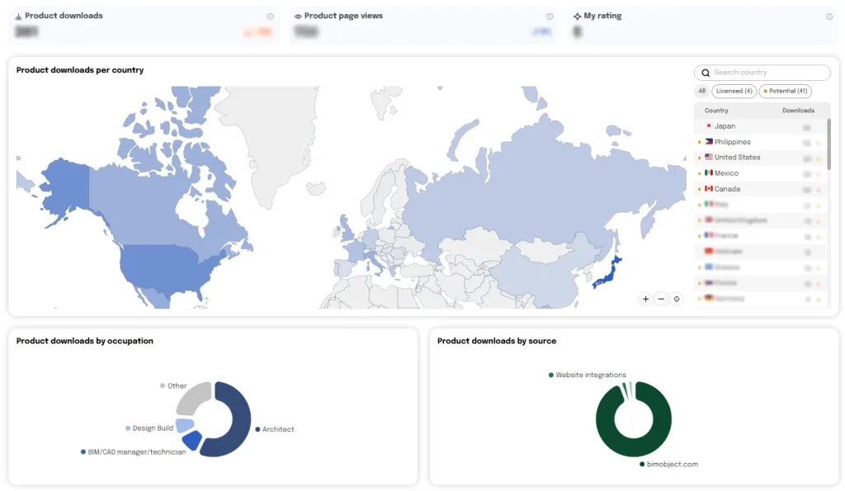Click info icon on My rating card
The height and width of the screenshot is (491, 845).
[829, 17]
